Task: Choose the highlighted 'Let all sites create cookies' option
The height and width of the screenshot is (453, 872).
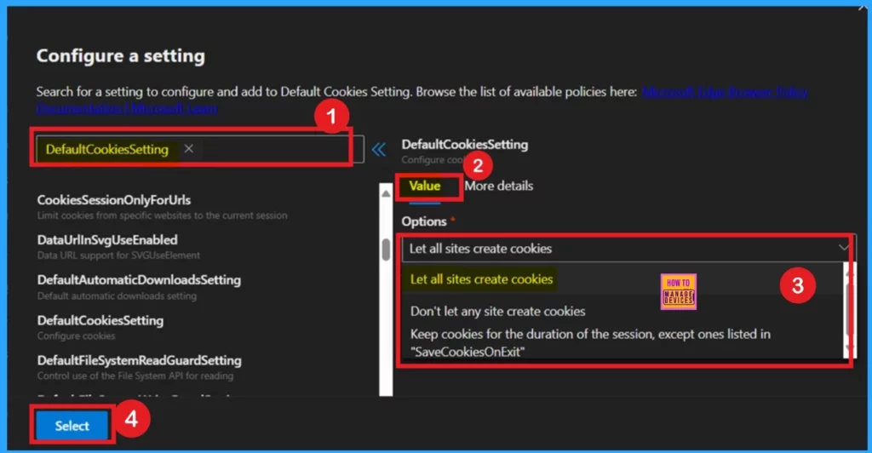Action: click(482, 279)
